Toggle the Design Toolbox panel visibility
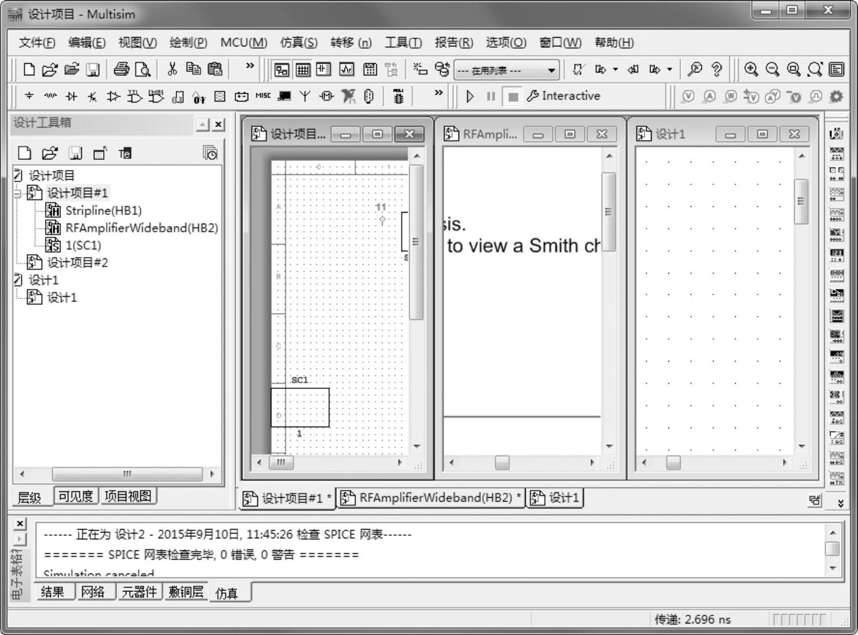This screenshot has width=858, height=635. [x=282, y=70]
